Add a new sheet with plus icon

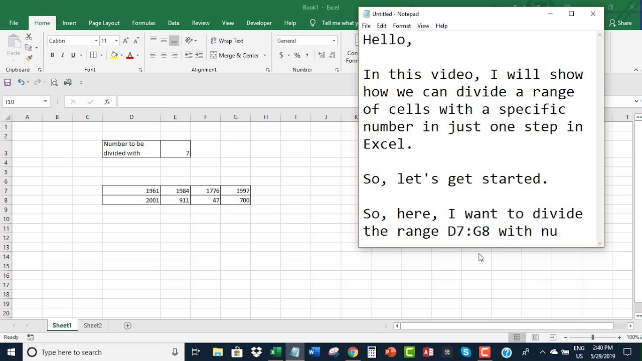tap(127, 325)
